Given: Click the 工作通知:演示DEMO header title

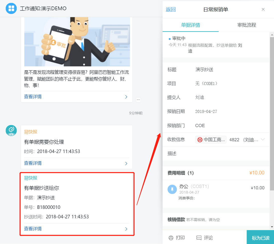Looking at the screenshot, I should pos(43,8).
